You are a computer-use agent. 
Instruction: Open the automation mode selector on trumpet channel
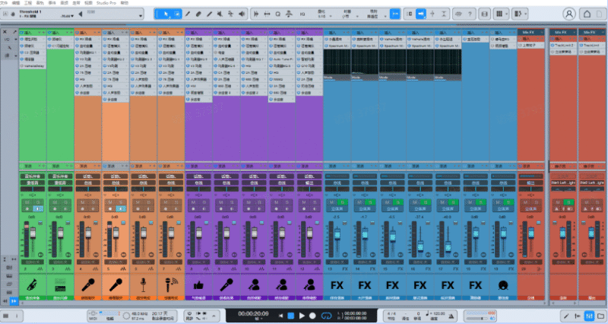33,262
